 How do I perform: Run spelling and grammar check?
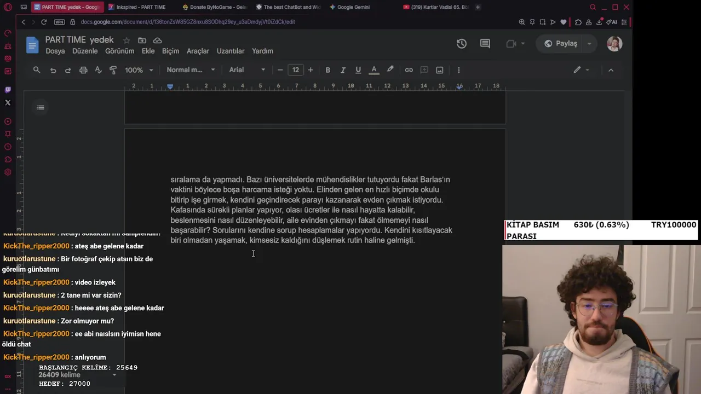(99, 70)
